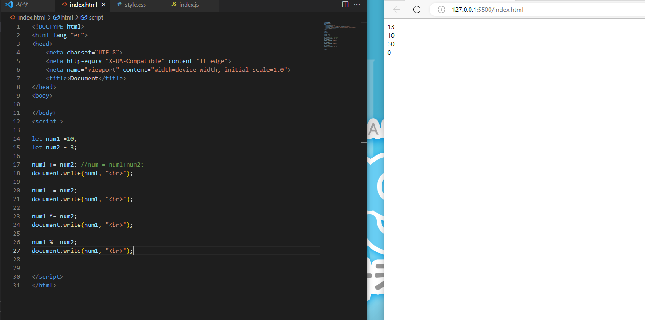The width and height of the screenshot is (645, 320).
Task: View site information icon in address bar
Action: click(x=441, y=10)
